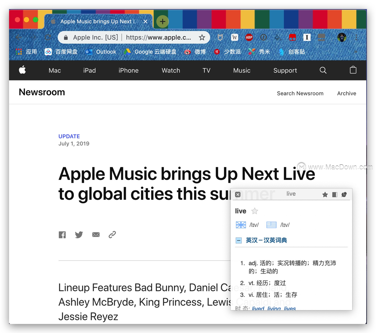Open the iPhone menu item
Viewport: 376px width, 333px height.
click(129, 70)
